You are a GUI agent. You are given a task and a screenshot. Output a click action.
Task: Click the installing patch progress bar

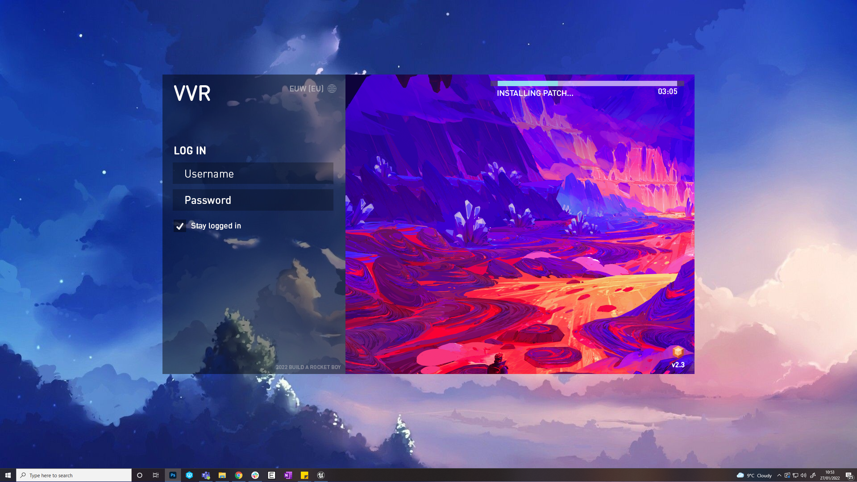[x=587, y=83]
